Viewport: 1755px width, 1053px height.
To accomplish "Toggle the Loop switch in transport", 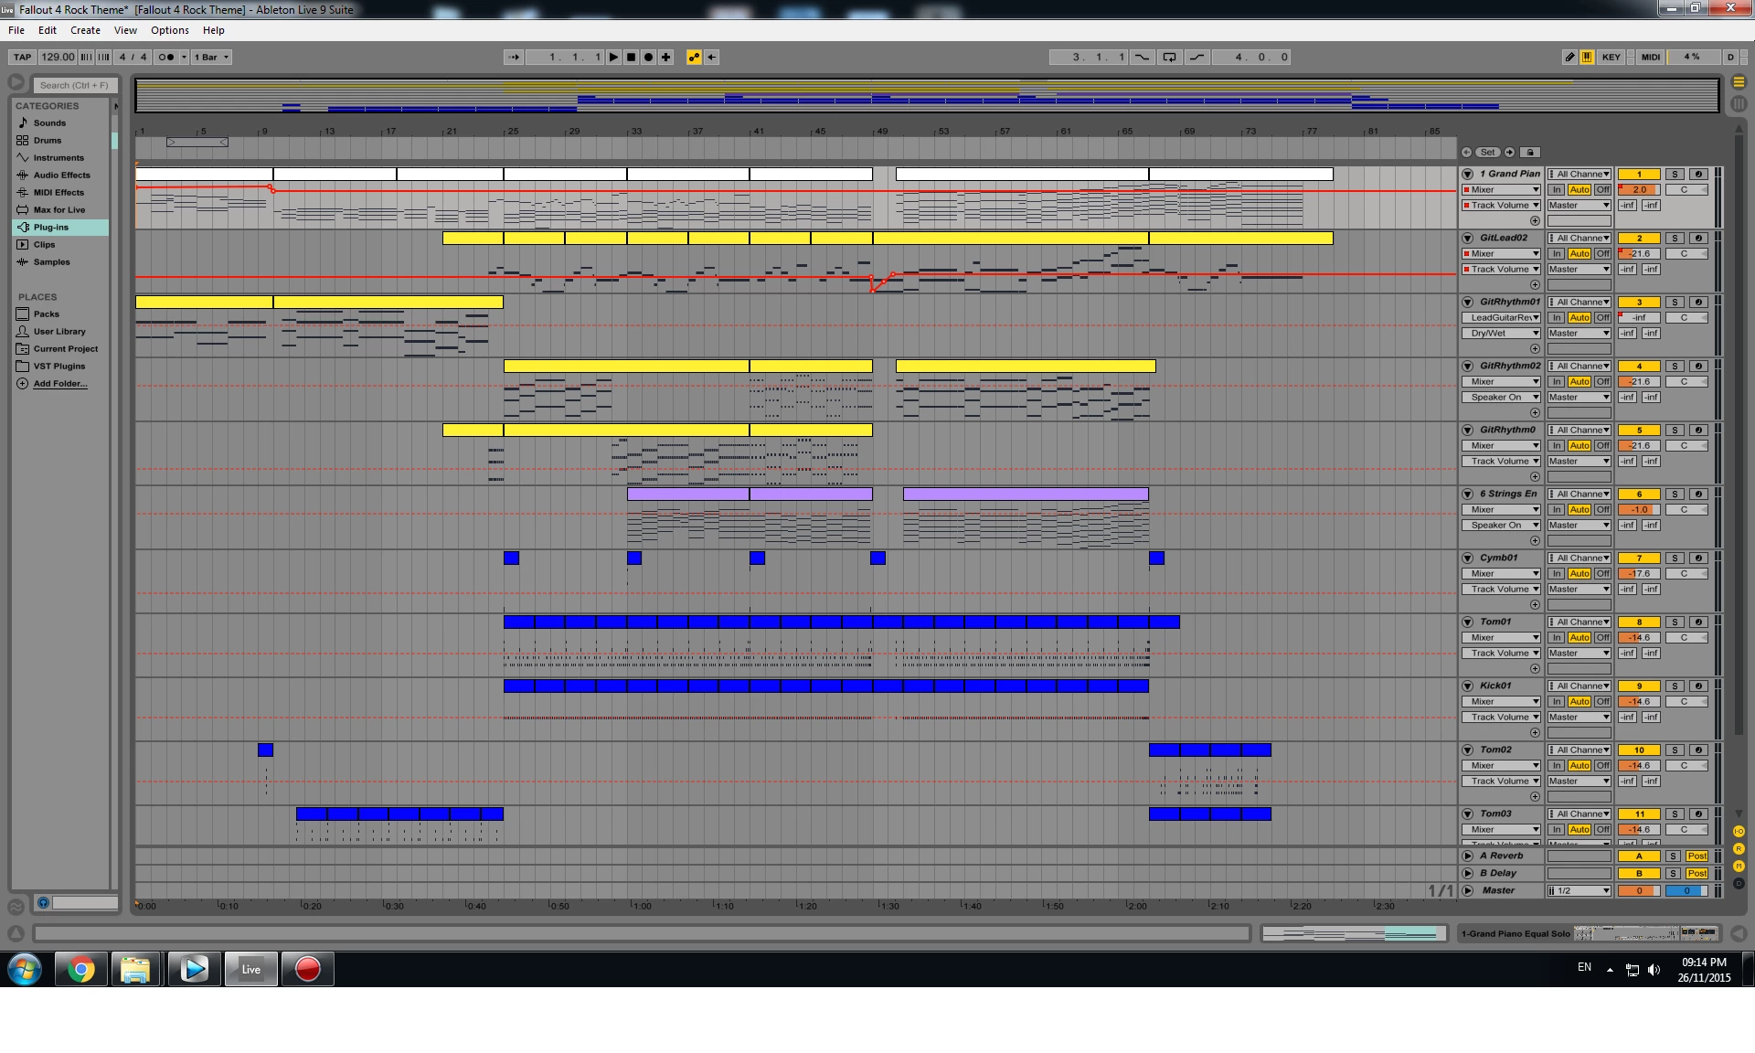I will [x=1169, y=57].
